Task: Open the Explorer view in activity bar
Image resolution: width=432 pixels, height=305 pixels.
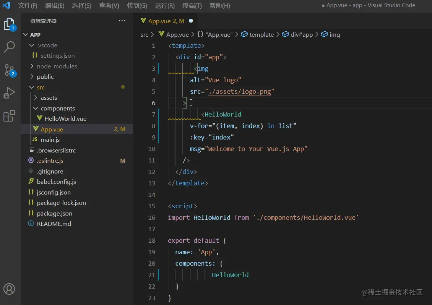Action: pos(10,24)
